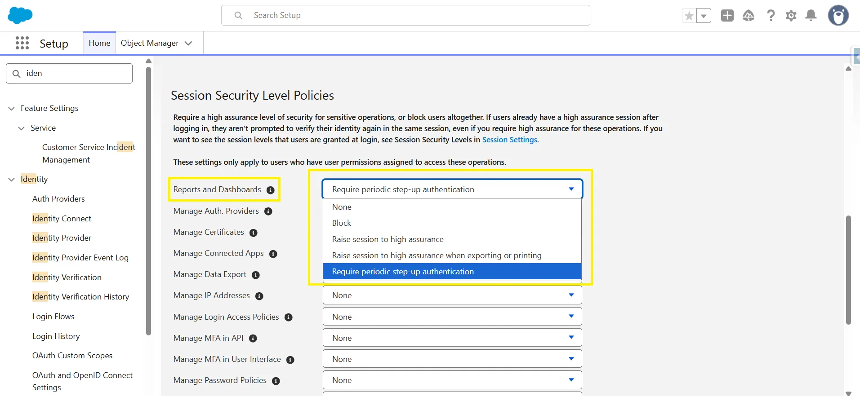Click the page scroll up arrow
This screenshot has height=396, width=860.
tap(848, 69)
